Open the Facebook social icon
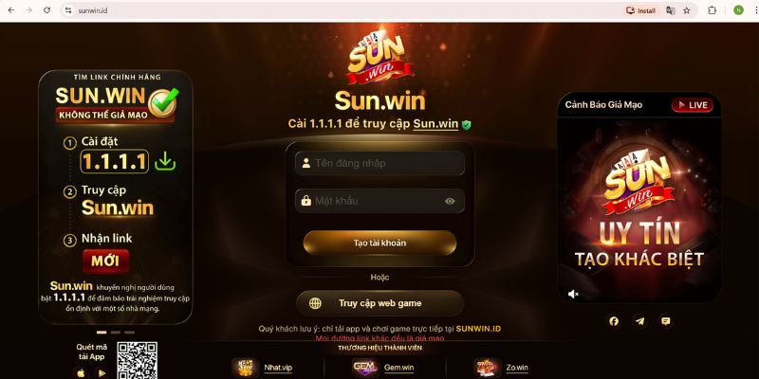Screen dimensions: 759x379 click(x=614, y=321)
